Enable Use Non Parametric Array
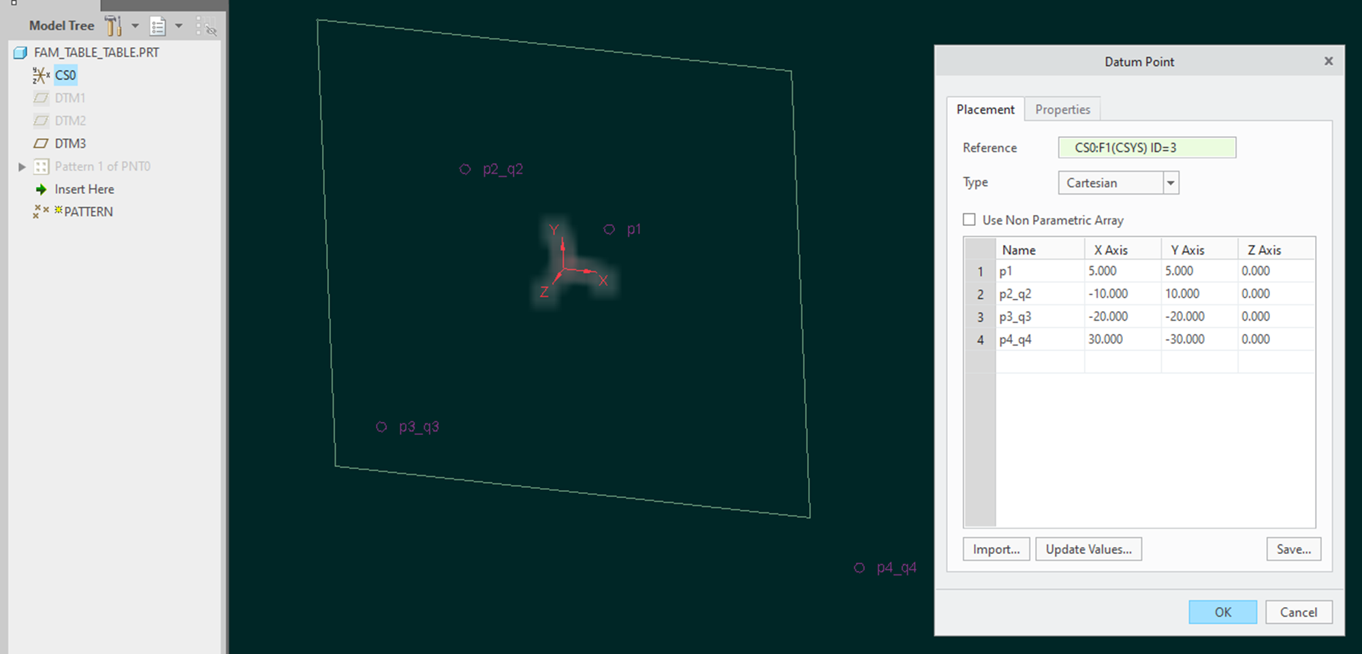The width and height of the screenshot is (1362, 654). click(970, 219)
